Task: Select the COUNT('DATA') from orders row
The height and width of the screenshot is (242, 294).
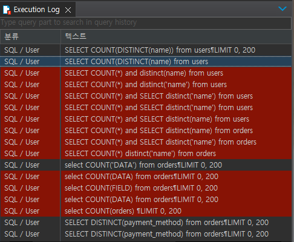Action: [x=146, y=165]
